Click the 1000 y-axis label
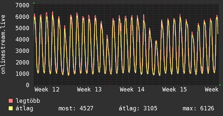 click(x=22, y=74)
